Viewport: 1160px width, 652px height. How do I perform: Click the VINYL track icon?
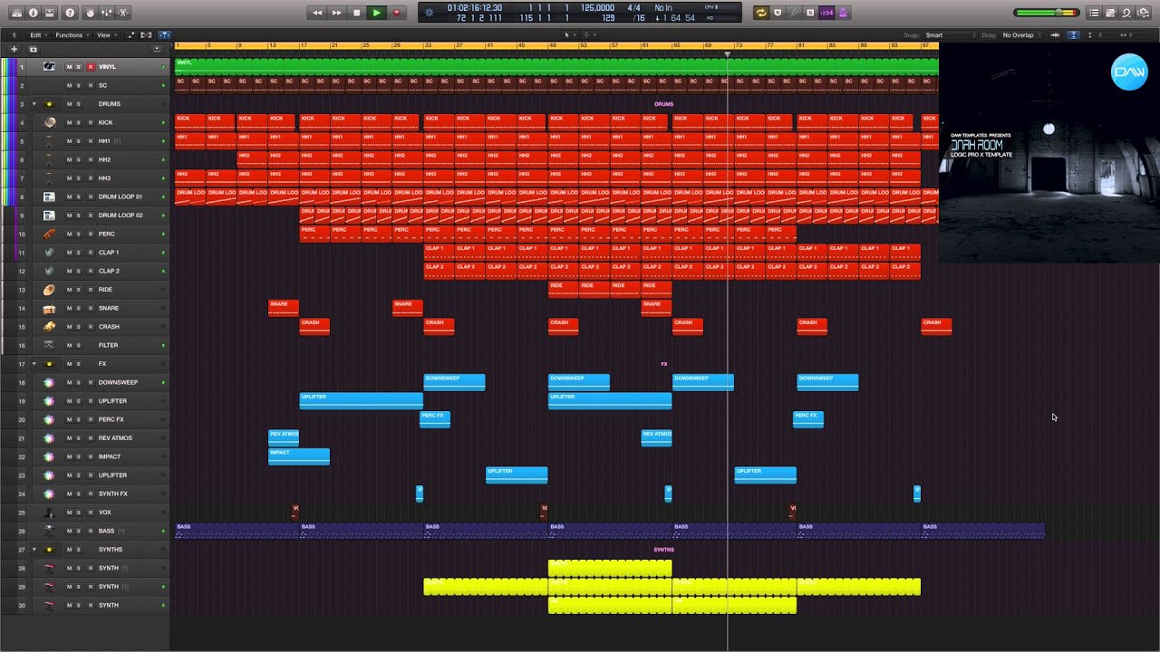(x=49, y=67)
